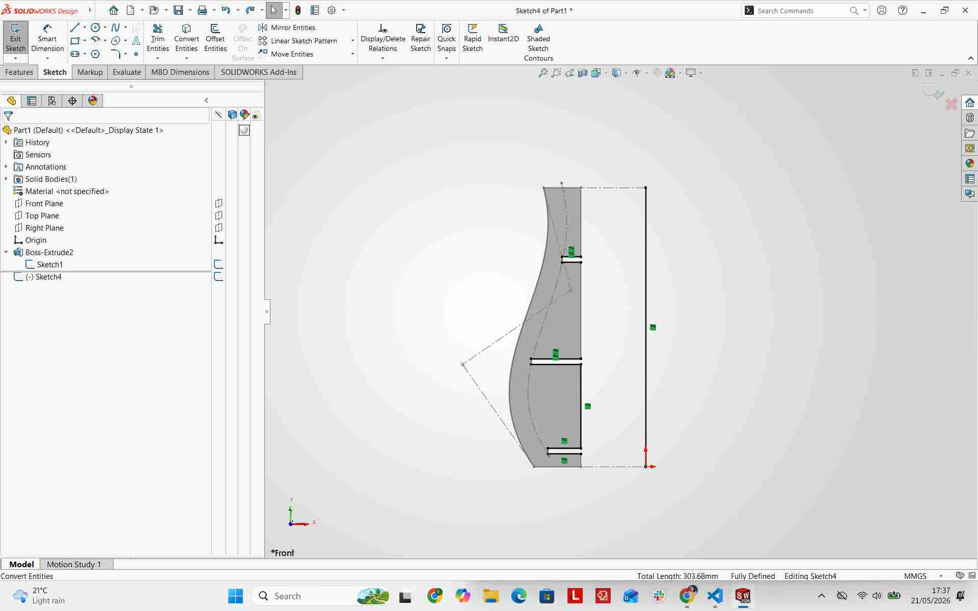Expand the History tree node
978x611 pixels.
coord(6,142)
